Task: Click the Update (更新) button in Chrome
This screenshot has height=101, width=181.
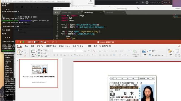Action: [x=167, y=3]
